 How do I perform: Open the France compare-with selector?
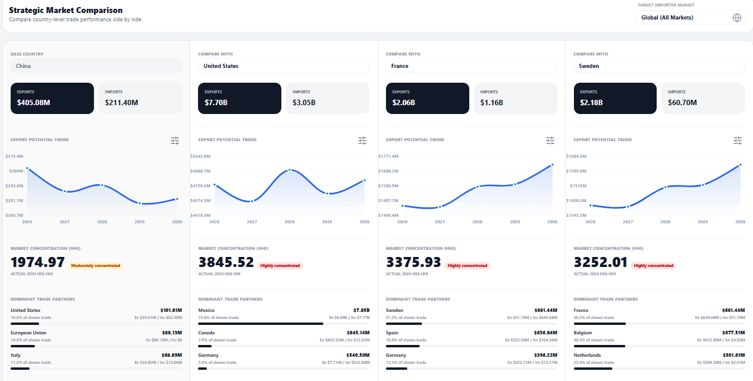[471, 66]
